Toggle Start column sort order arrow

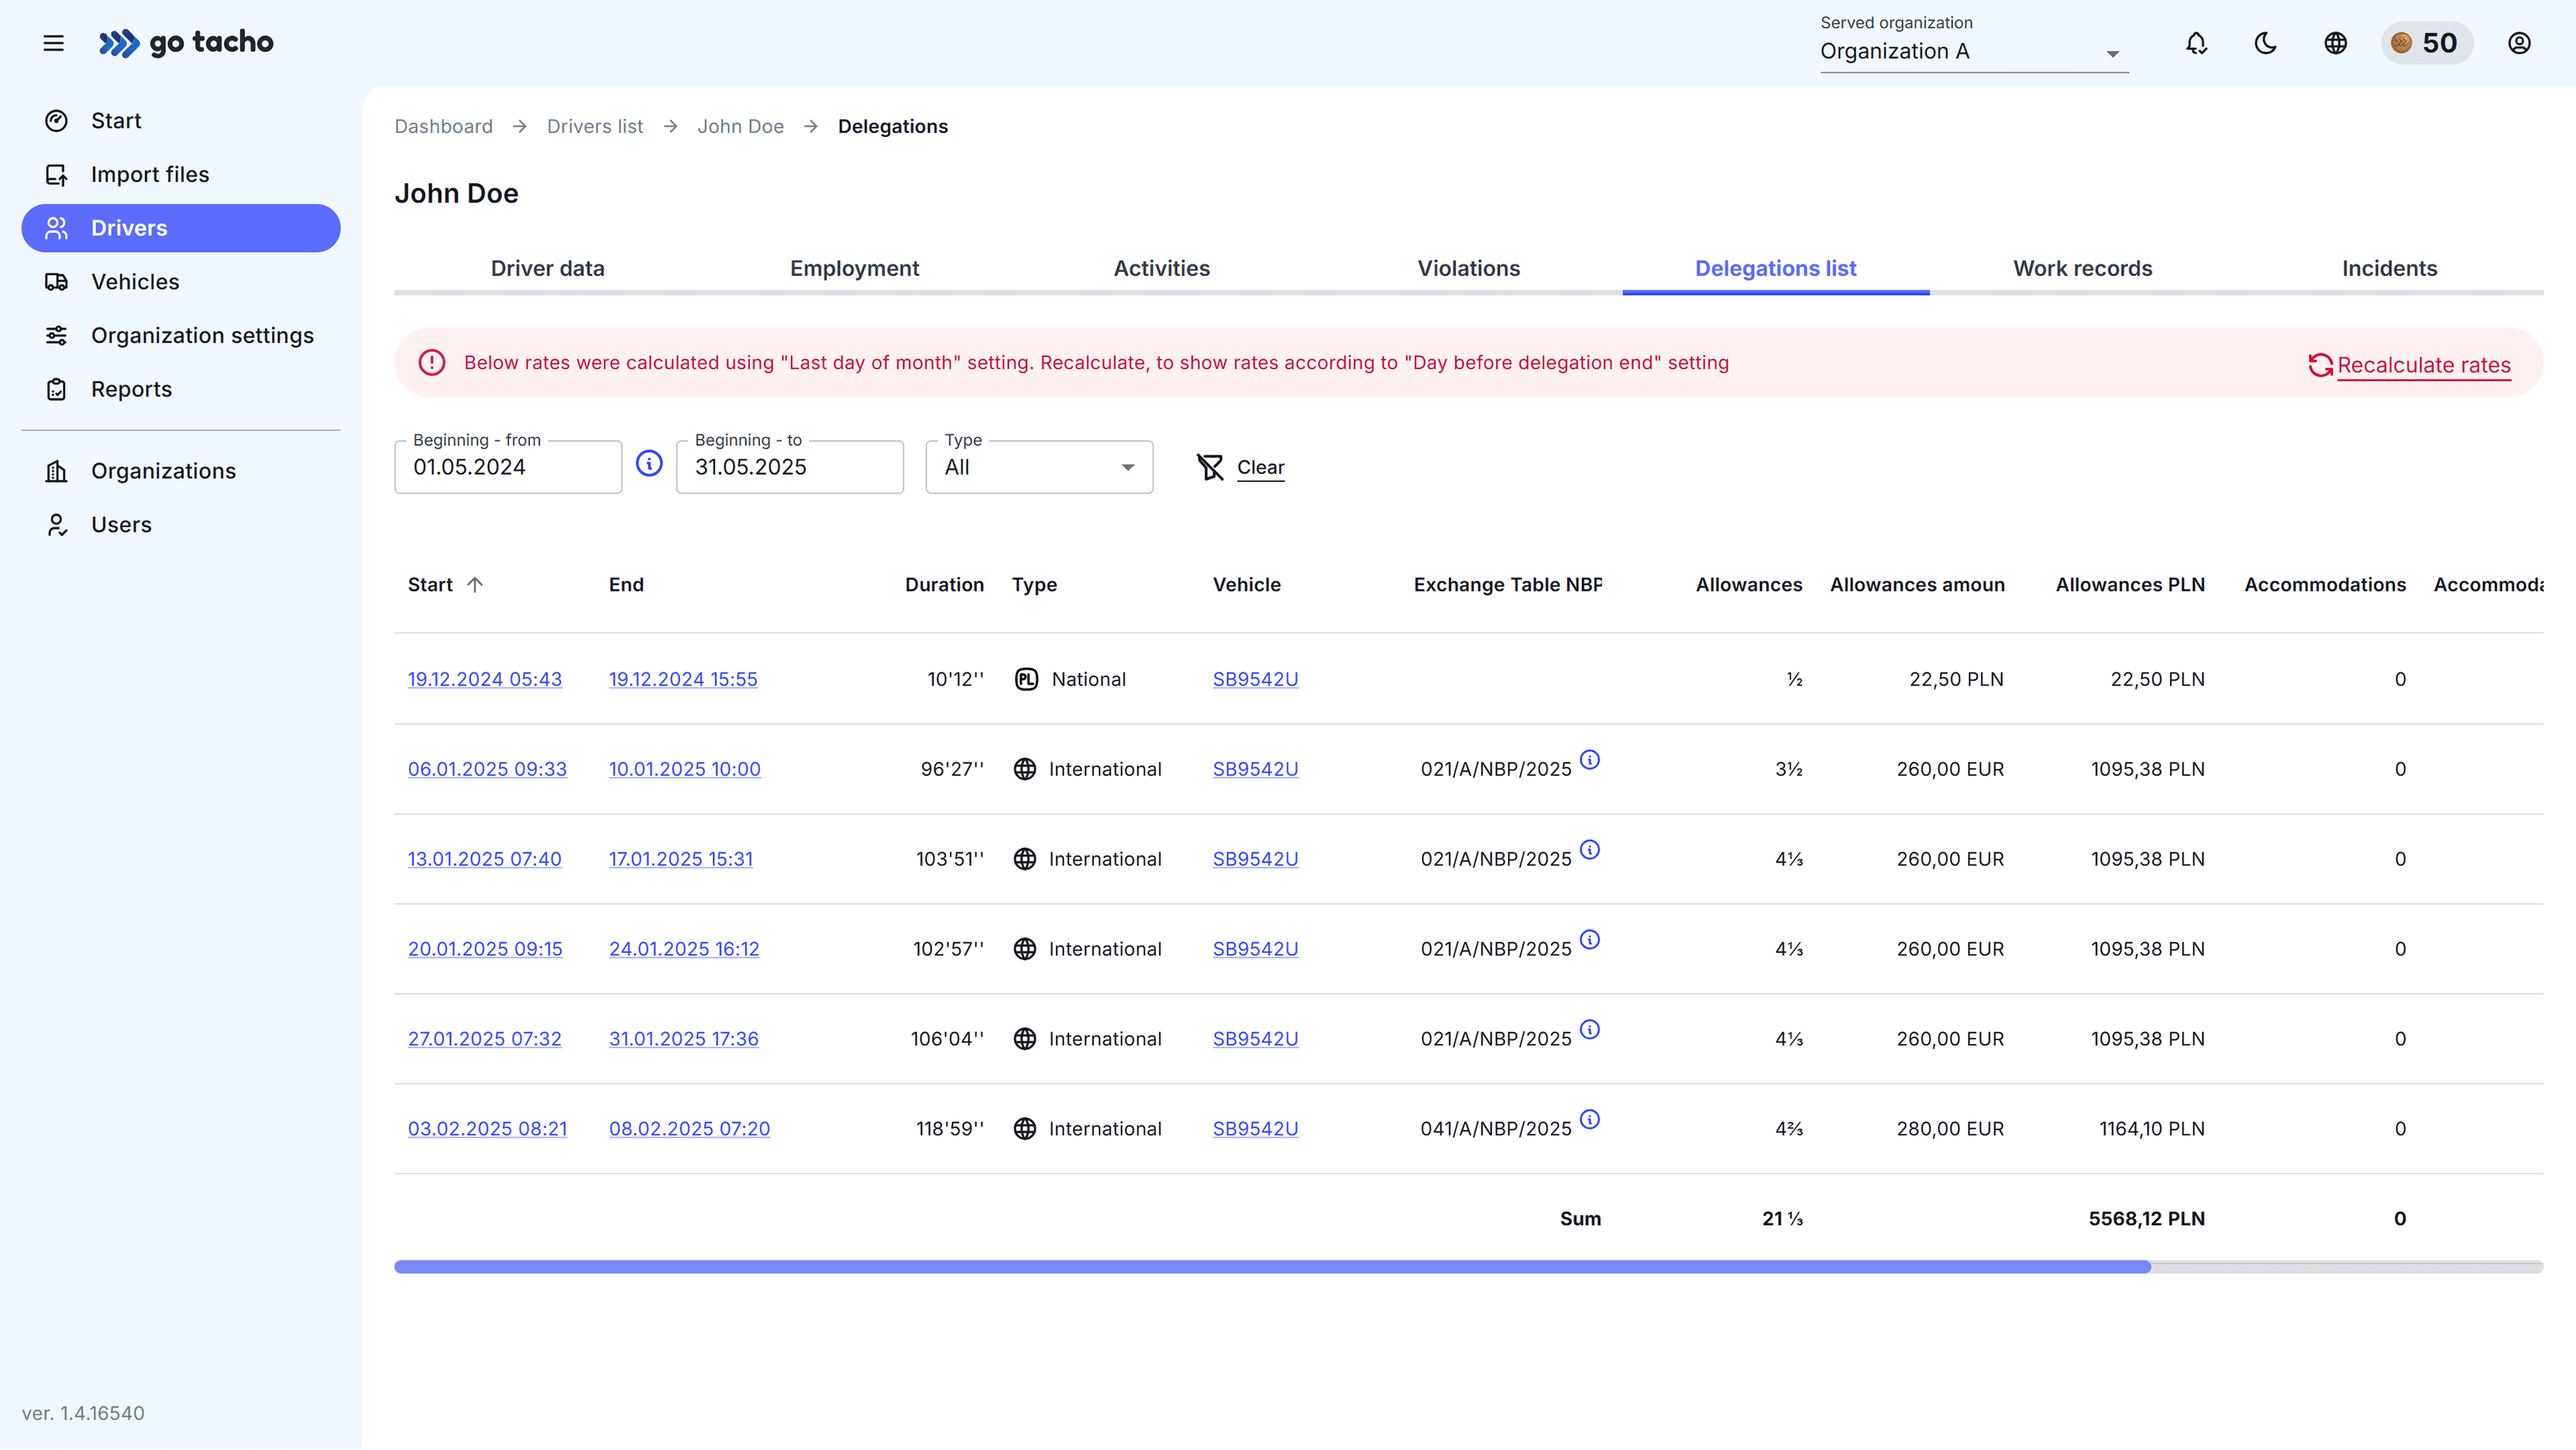[x=475, y=585]
